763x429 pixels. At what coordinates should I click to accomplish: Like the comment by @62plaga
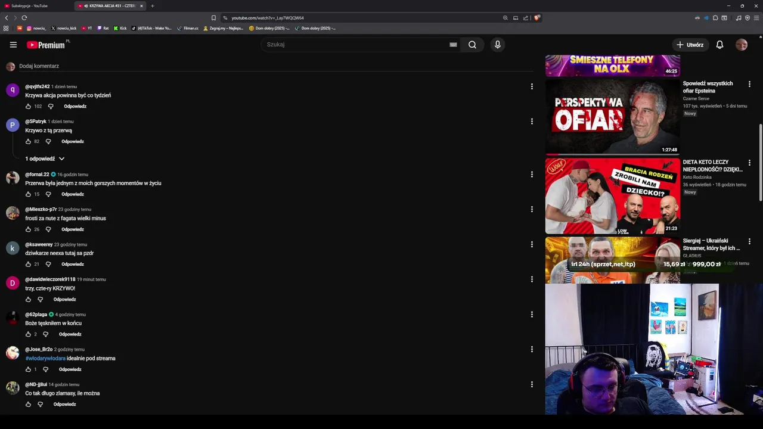(x=28, y=334)
